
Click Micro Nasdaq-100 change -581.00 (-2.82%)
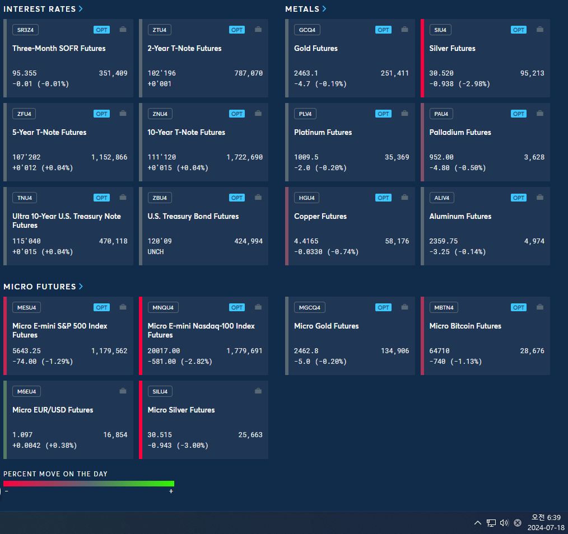click(180, 361)
